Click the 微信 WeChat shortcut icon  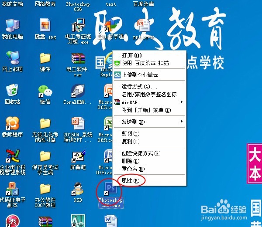pos(45,91)
